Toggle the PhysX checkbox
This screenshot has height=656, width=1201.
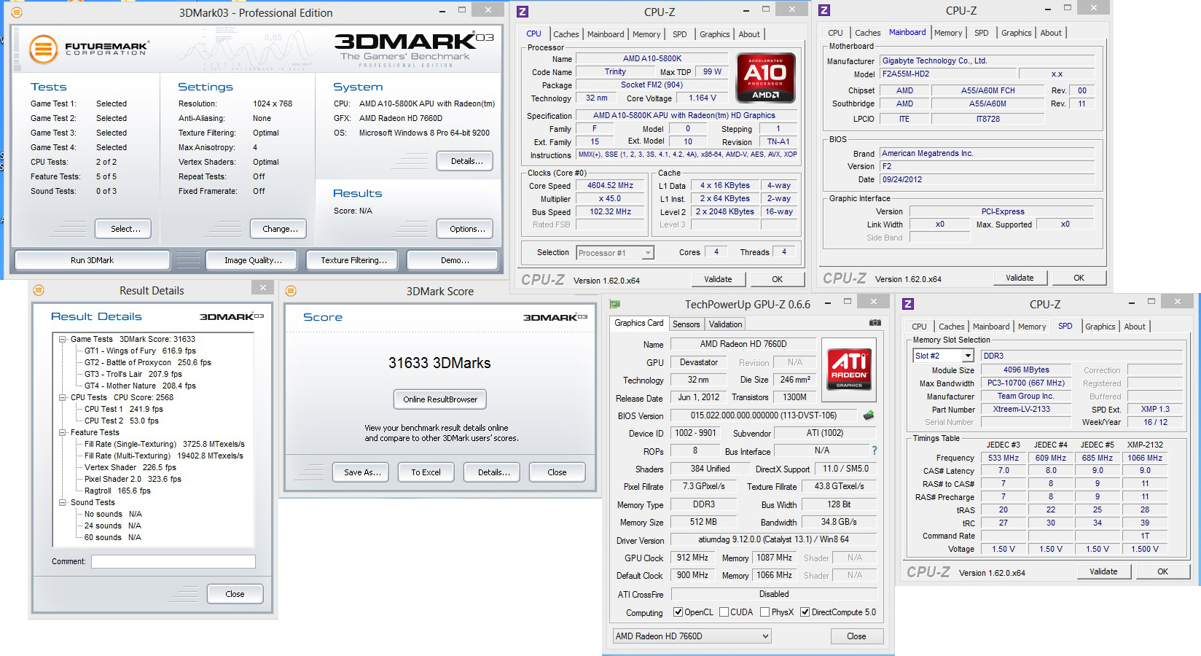click(x=764, y=612)
